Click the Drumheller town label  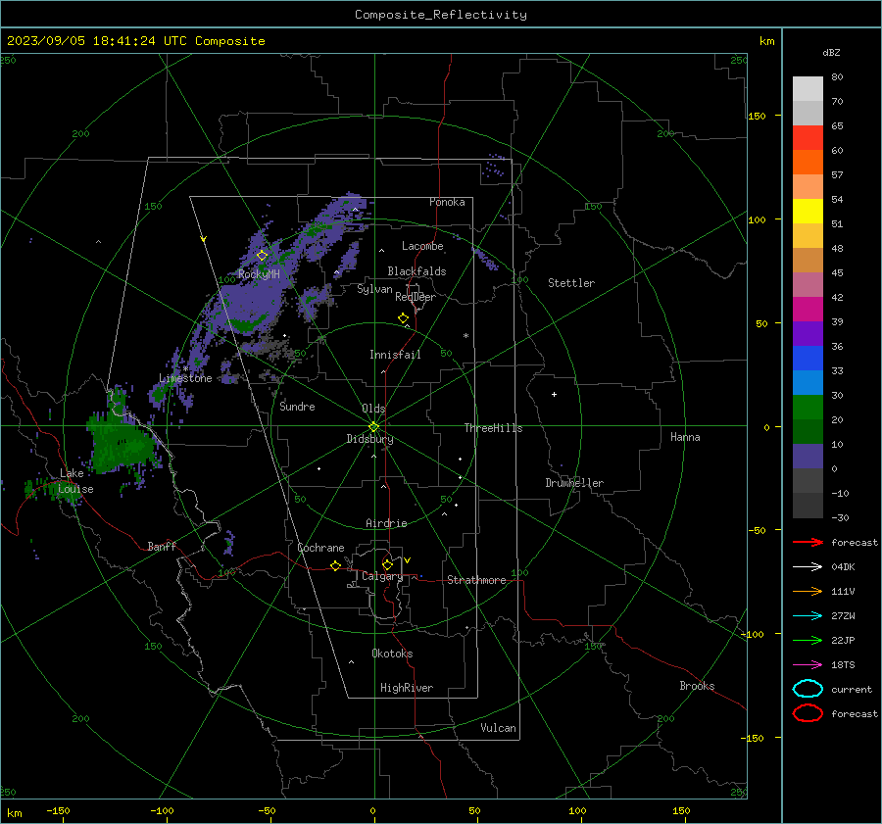point(574,483)
